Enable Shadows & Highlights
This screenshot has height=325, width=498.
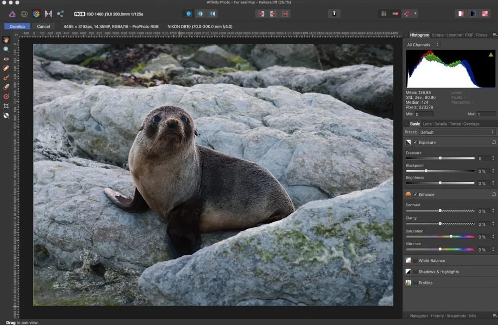pos(415,271)
